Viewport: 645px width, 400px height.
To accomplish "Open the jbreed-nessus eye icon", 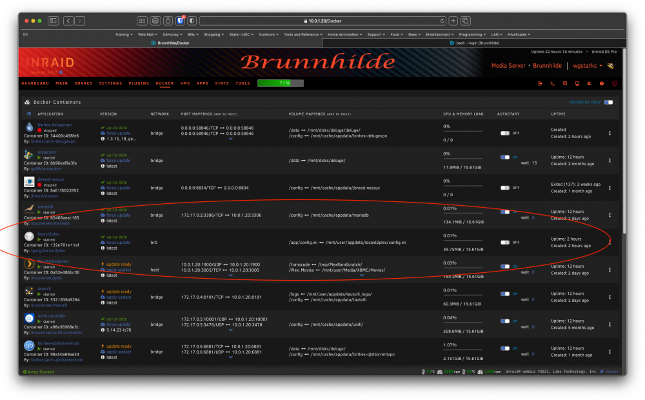I will click(x=29, y=181).
